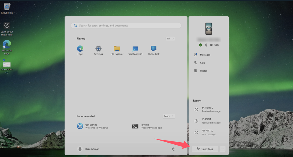293x157 pixels.
Task: Expand More recommended items
Action: (x=169, y=116)
